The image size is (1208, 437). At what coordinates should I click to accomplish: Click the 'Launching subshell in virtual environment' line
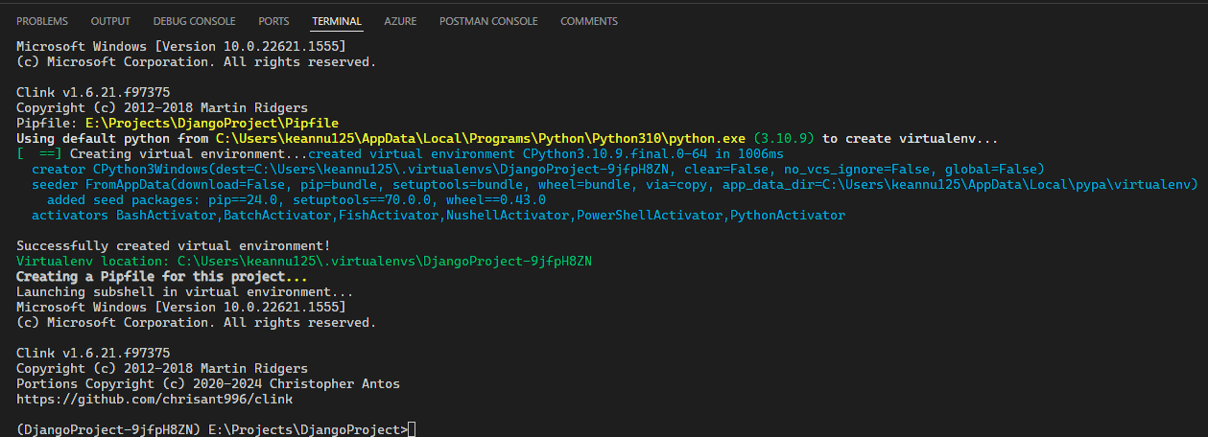(184, 291)
